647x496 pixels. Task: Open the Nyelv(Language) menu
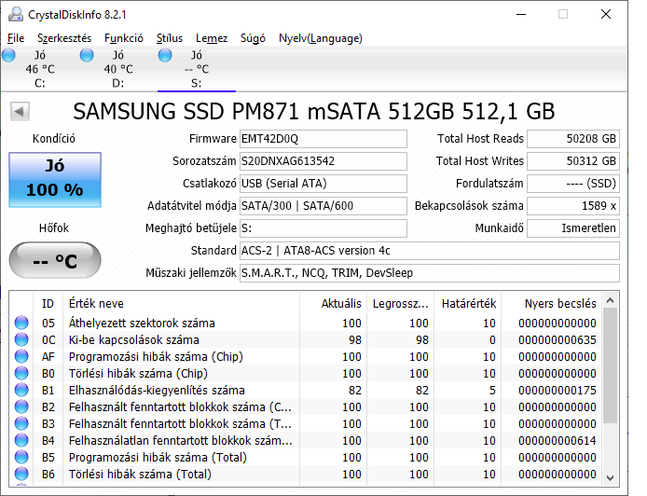point(320,38)
